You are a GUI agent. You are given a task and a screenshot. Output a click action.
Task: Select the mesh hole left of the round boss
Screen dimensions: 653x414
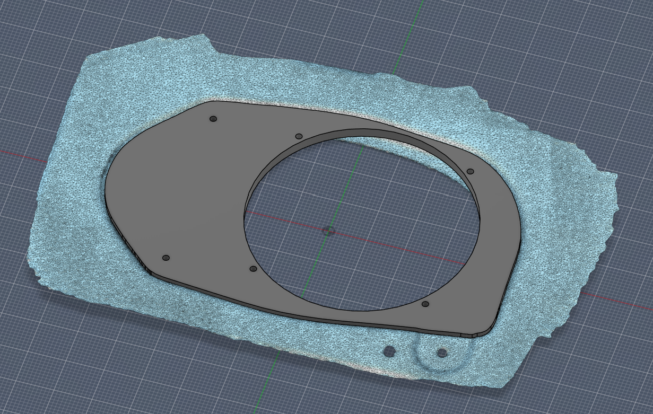390,351
